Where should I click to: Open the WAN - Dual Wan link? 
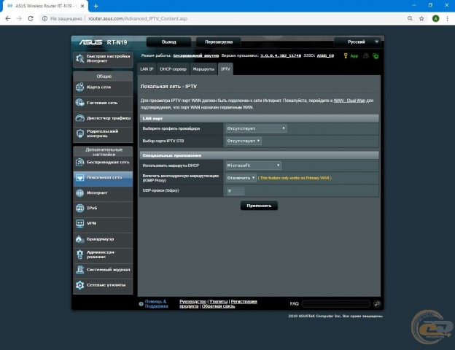[x=349, y=101]
